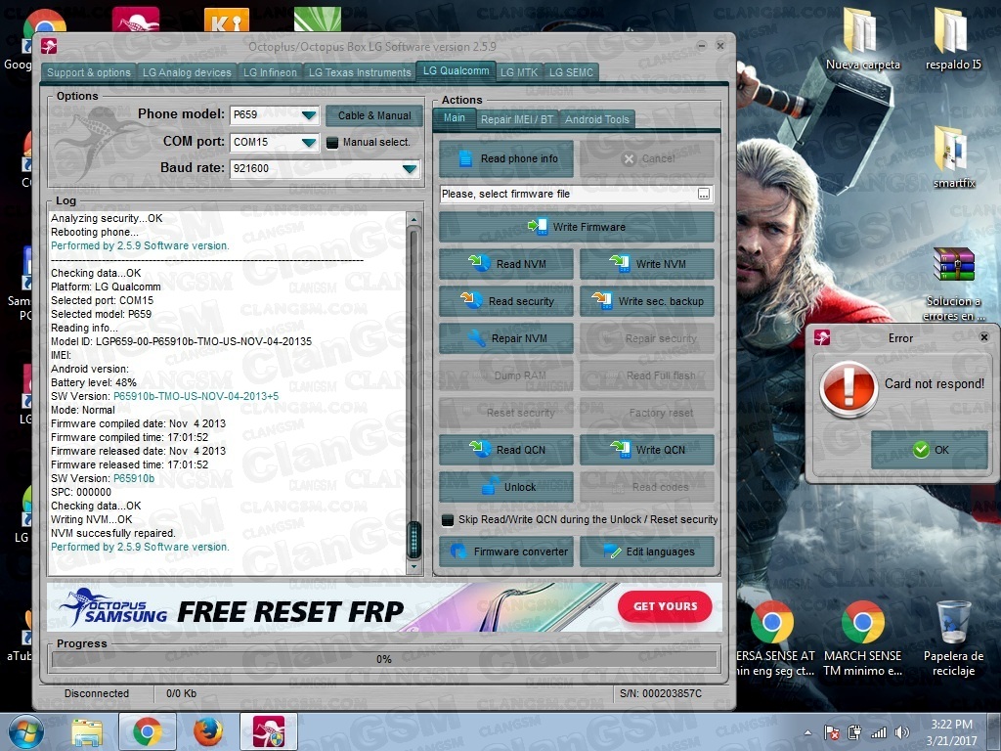This screenshot has width=1001, height=751.
Task: Click the Cable & Manual button
Action: 374,115
